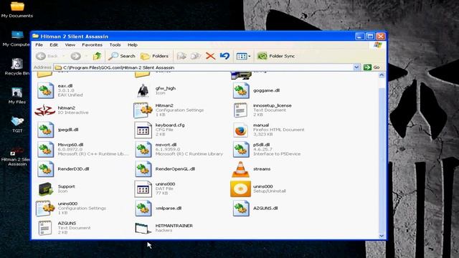This screenshot has width=459, height=258.
Task: Click the address bar path field
Action: tap(204, 67)
